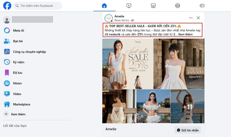Click the 'Meta AI' label
The height and width of the screenshot is (137, 231).
(x=19, y=30)
